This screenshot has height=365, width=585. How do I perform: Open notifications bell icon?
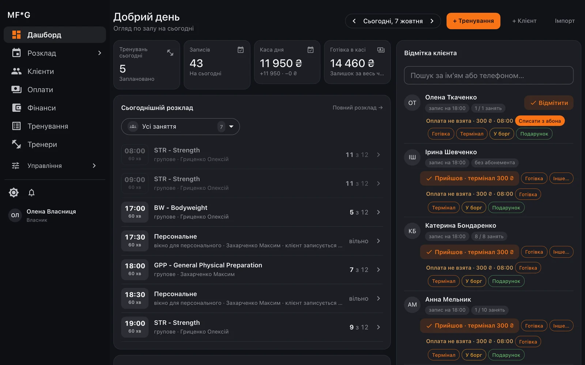click(31, 192)
